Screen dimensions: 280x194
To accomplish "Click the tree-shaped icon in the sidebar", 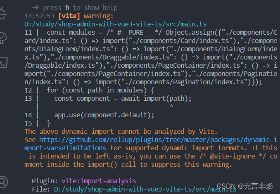I will pos(3,38).
